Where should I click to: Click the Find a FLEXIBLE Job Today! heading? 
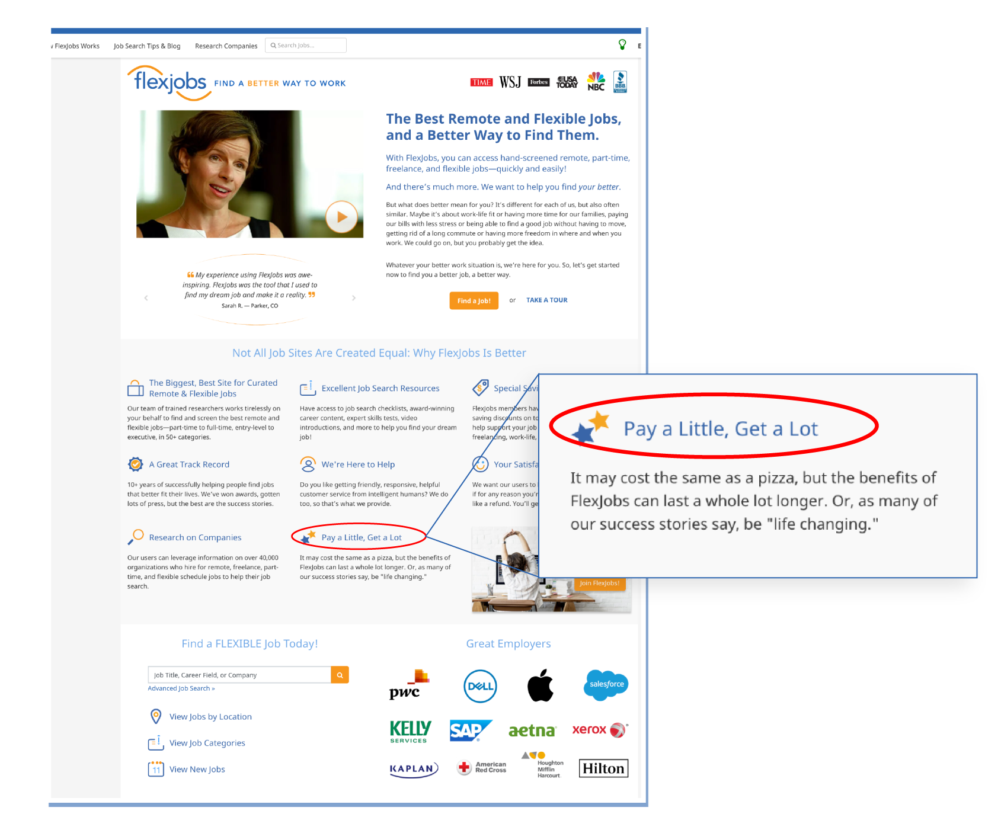pyautogui.click(x=250, y=643)
